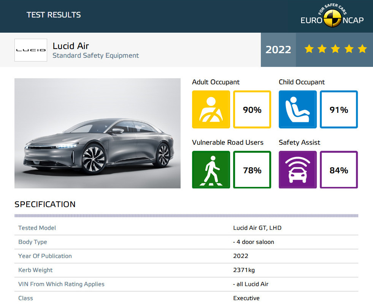The image size is (373, 305).
Task: Click the 2022 year badge
Action: [x=278, y=50]
